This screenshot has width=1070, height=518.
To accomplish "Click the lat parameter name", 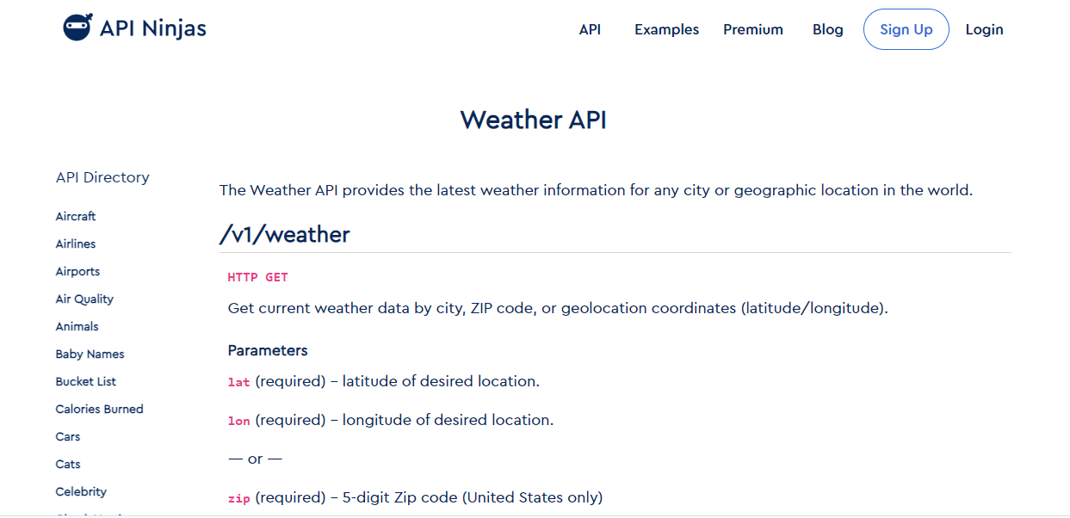I will (238, 381).
